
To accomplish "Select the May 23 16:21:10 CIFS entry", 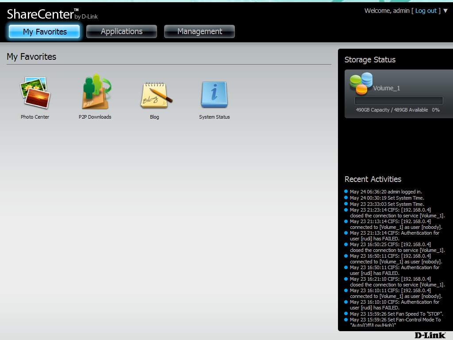I will point(397,282).
